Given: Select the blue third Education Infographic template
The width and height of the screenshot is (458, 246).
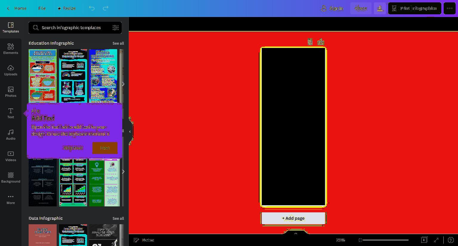Looking at the screenshot, I should (x=103, y=76).
